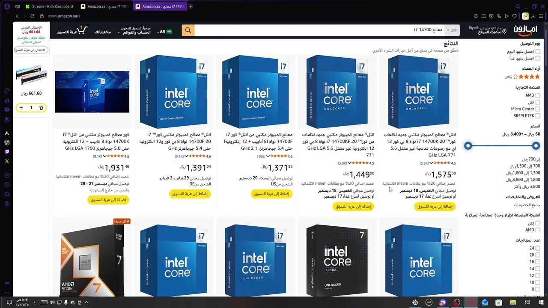Expand the account and lists menu
Image resolution: width=548 pixels, height=308 pixels.
(134, 30)
